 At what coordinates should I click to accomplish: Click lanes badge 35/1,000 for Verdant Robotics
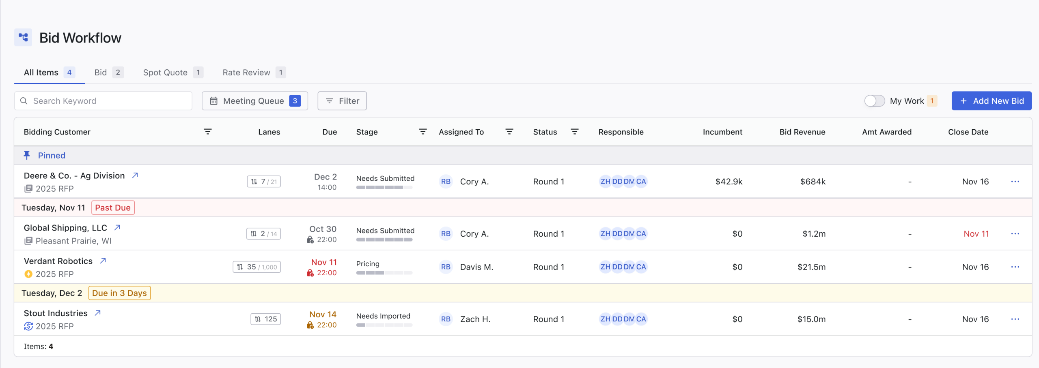point(257,267)
